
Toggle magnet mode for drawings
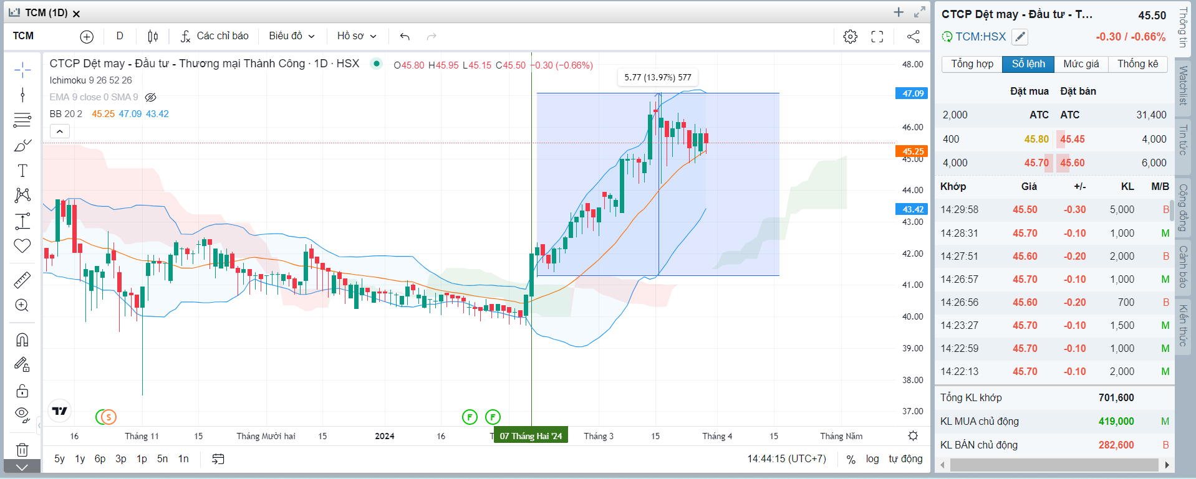[x=22, y=339]
